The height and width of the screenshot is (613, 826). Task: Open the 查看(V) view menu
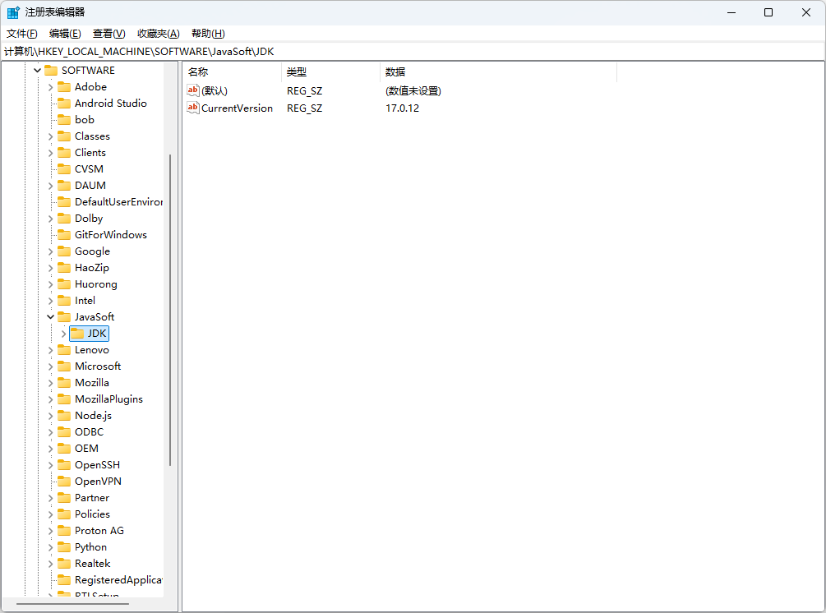108,34
